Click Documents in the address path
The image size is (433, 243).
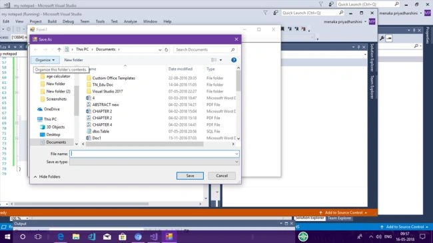tap(105, 49)
